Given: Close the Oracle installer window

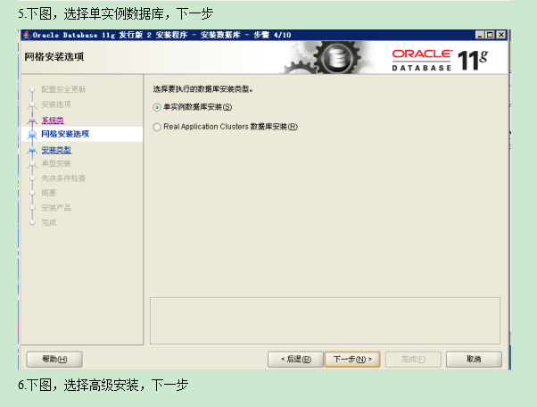Looking at the screenshot, I should pyautogui.click(x=501, y=35).
